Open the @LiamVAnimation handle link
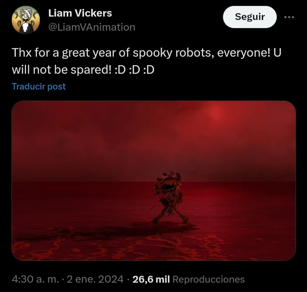This screenshot has width=307, height=292. pyautogui.click(x=91, y=27)
